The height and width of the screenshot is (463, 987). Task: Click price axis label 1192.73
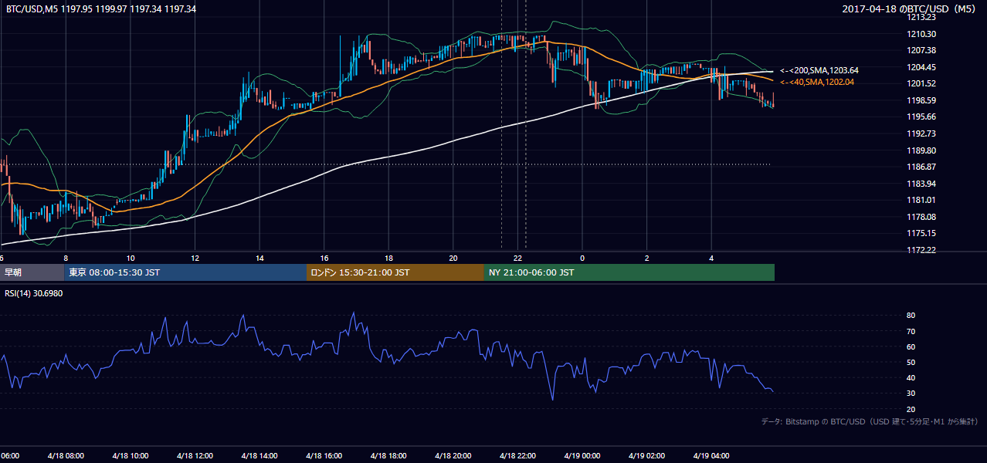tap(922, 133)
